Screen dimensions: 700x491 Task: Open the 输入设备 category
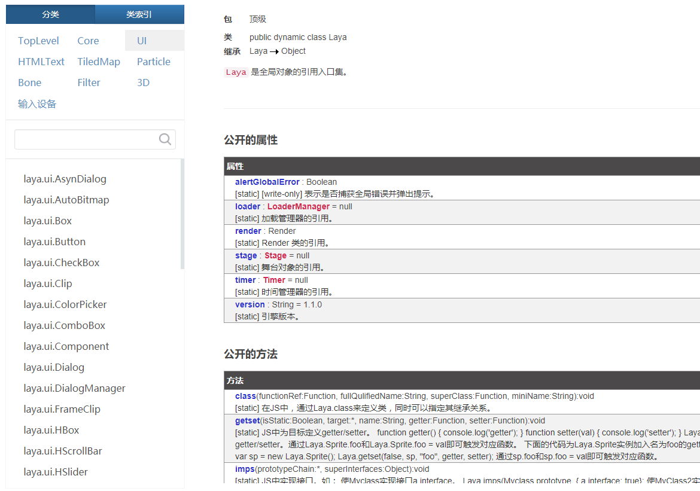tap(37, 103)
